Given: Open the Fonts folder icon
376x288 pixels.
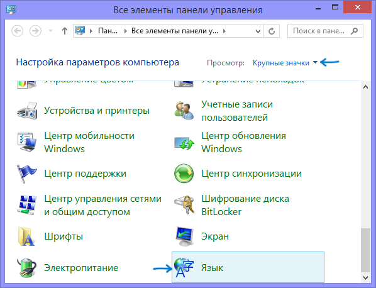Looking at the screenshot, I should point(26,236).
